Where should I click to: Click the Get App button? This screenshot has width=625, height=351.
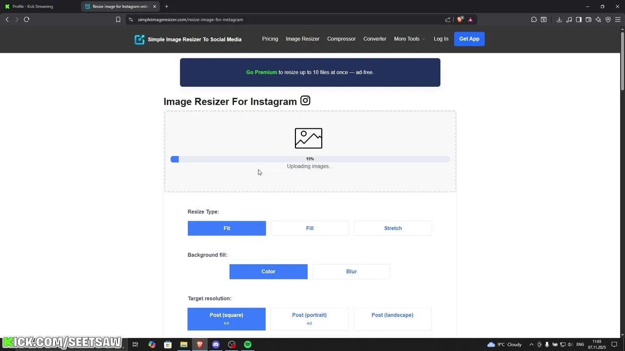[469, 39]
